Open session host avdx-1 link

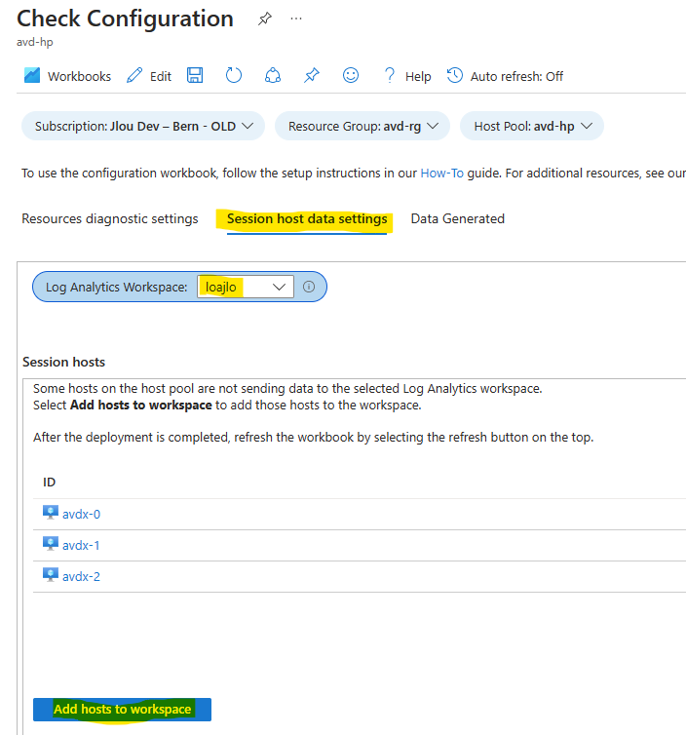(81, 545)
